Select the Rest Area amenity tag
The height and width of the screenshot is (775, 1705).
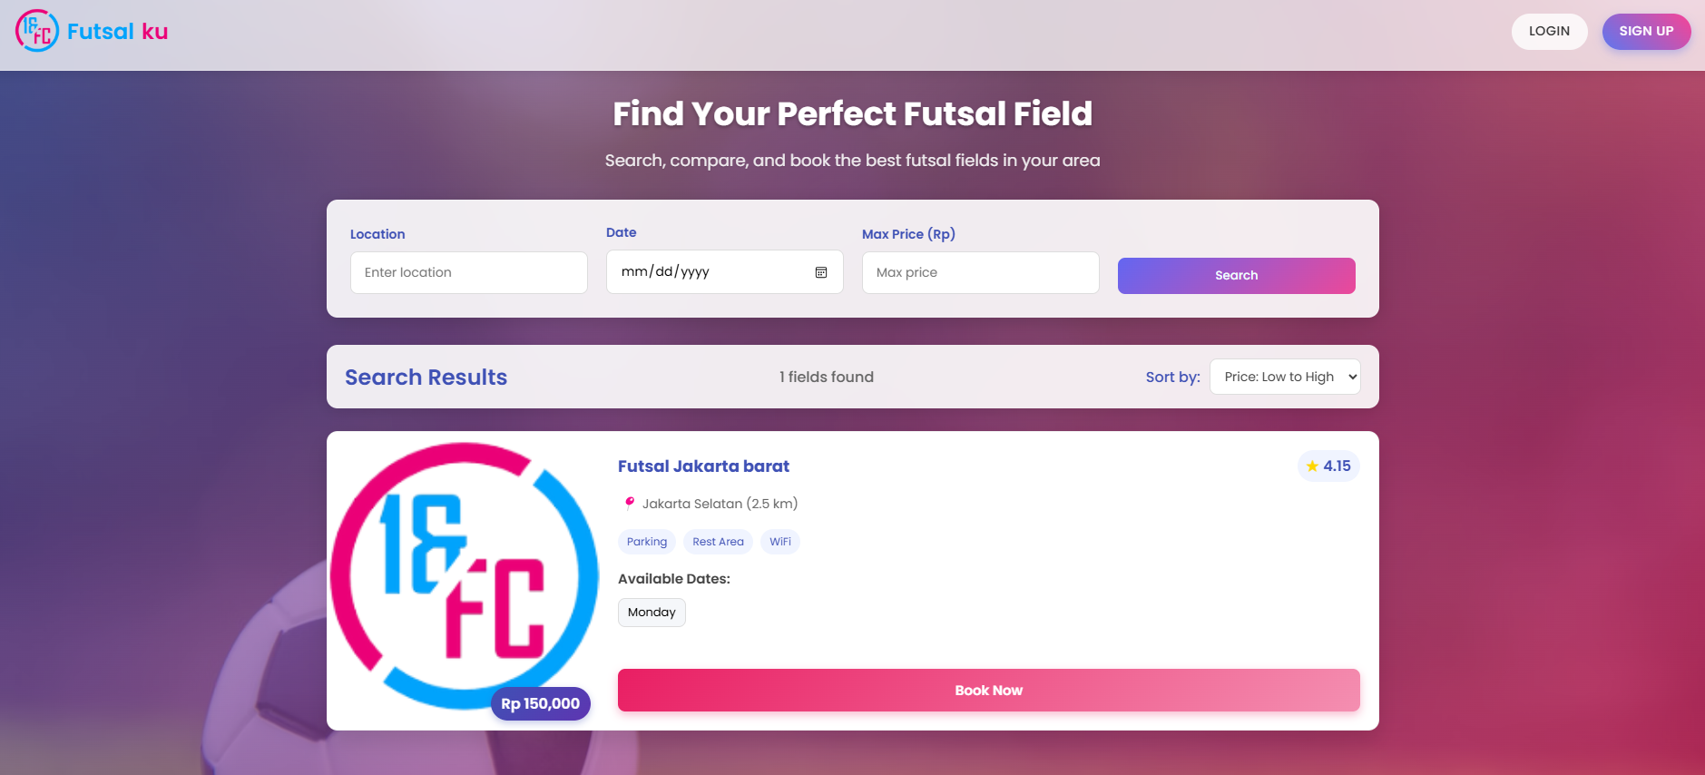[x=717, y=541]
